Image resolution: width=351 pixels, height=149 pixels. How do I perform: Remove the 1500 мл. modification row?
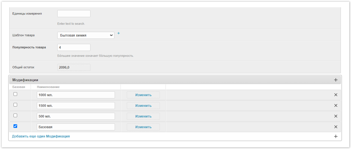pyautogui.click(x=336, y=105)
